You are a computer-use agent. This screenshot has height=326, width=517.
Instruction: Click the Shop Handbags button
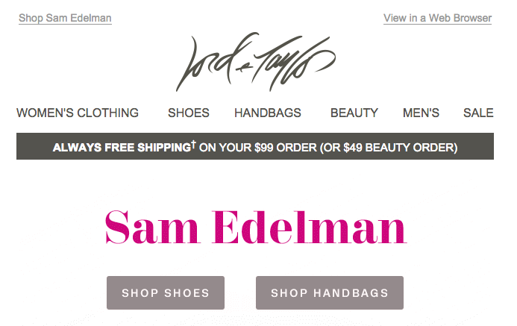tap(330, 292)
